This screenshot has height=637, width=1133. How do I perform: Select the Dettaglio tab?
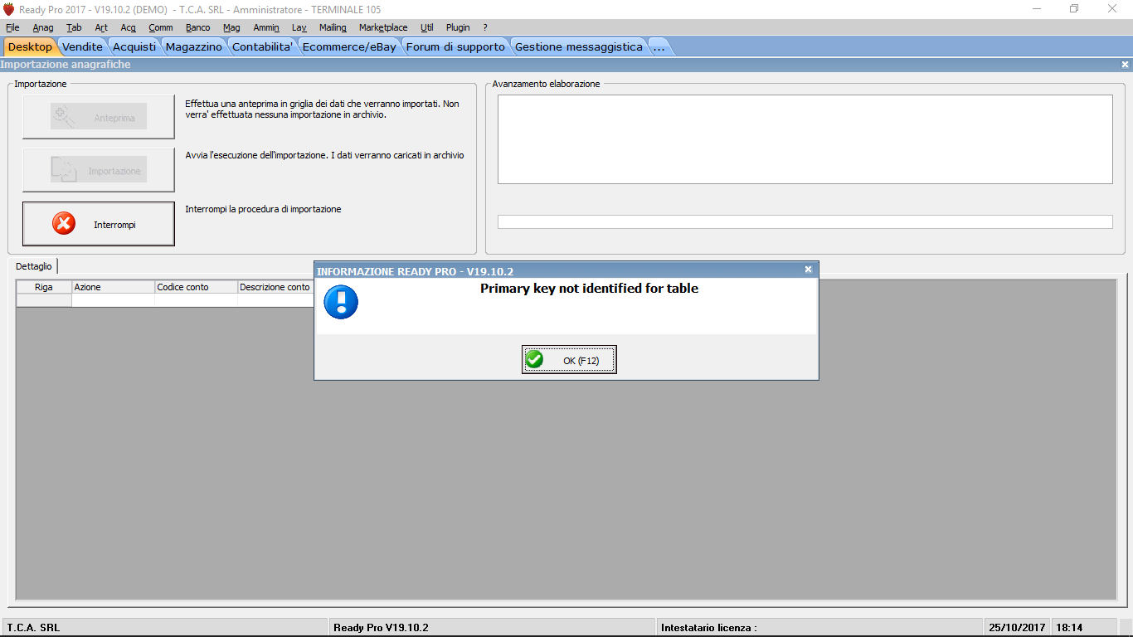click(x=34, y=266)
